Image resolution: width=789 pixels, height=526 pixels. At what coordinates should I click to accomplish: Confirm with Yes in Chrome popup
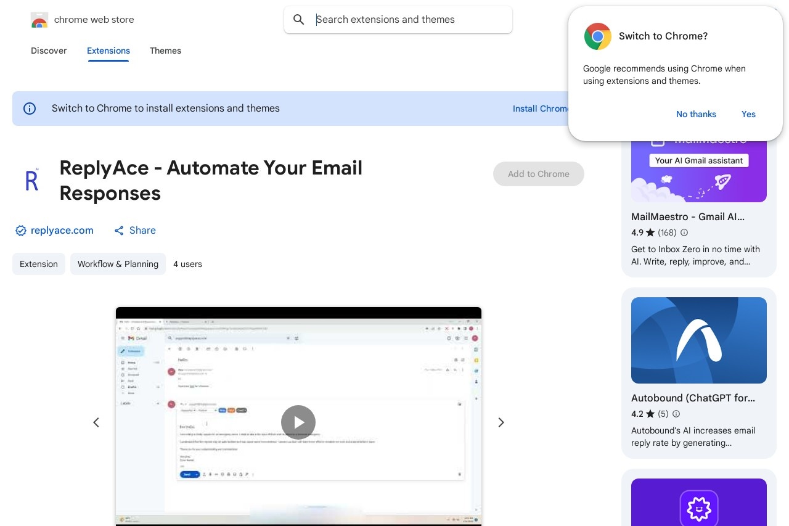[748, 114]
